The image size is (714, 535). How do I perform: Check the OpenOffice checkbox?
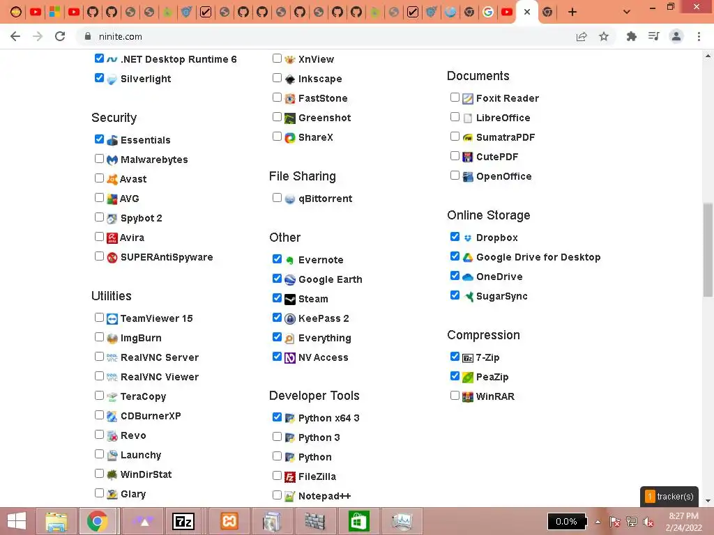pyautogui.click(x=455, y=176)
